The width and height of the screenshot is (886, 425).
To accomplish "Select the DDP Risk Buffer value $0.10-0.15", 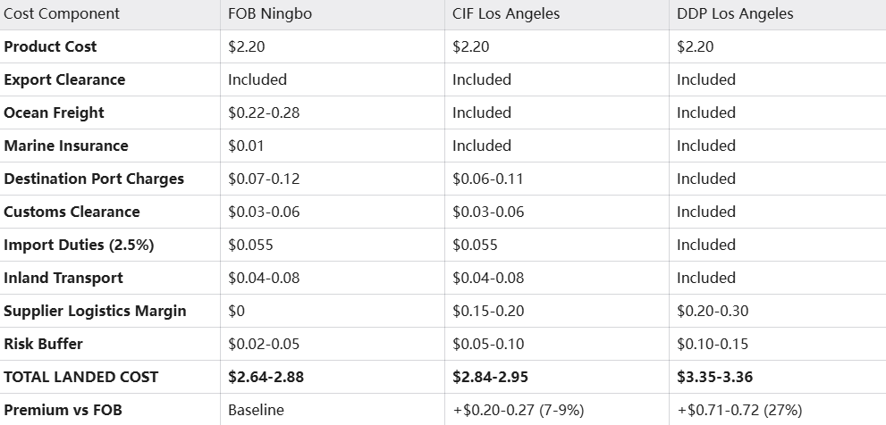I will click(x=713, y=344).
